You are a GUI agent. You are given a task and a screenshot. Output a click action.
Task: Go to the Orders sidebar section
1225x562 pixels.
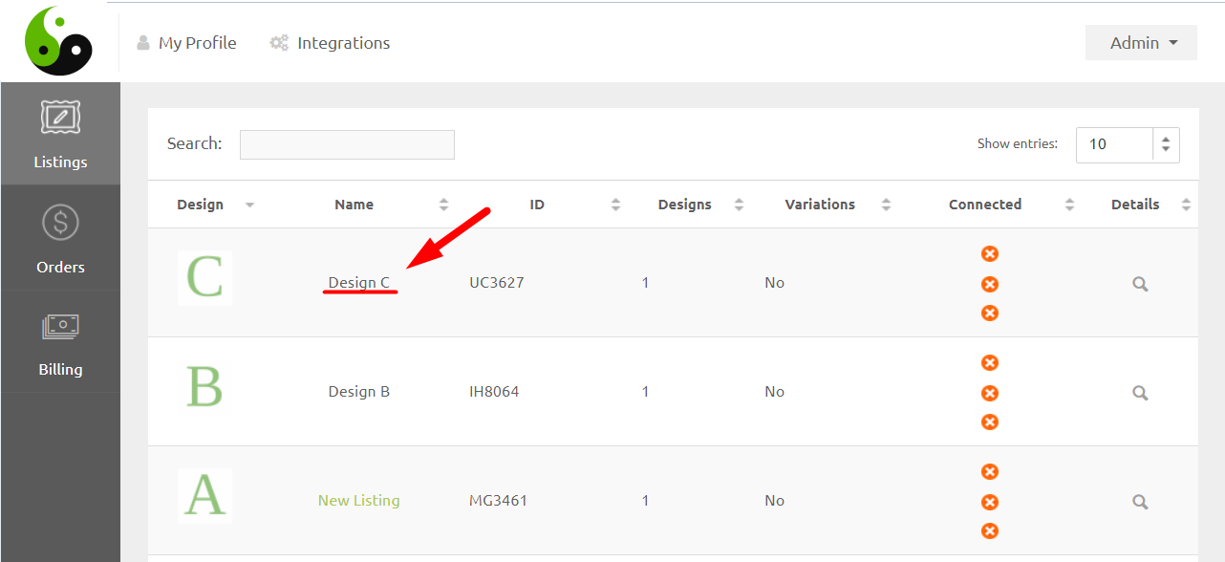[x=60, y=238]
